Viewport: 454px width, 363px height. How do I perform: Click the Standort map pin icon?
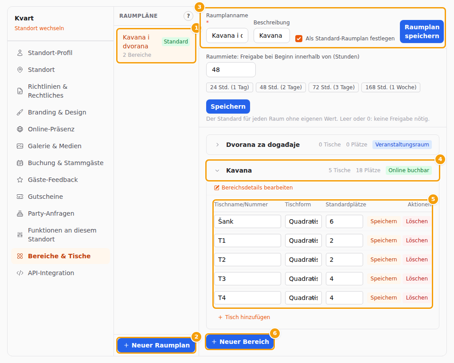pyautogui.click(x=20, y=70)
